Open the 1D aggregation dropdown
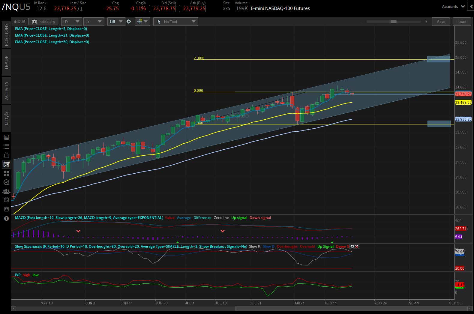 [71, 22]
